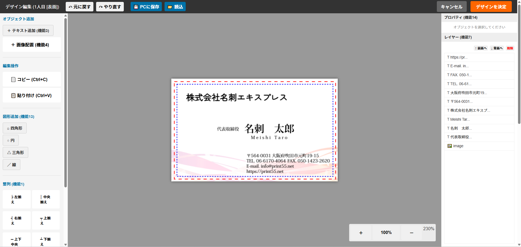Click the redo button やり直す

click(110, 7)
